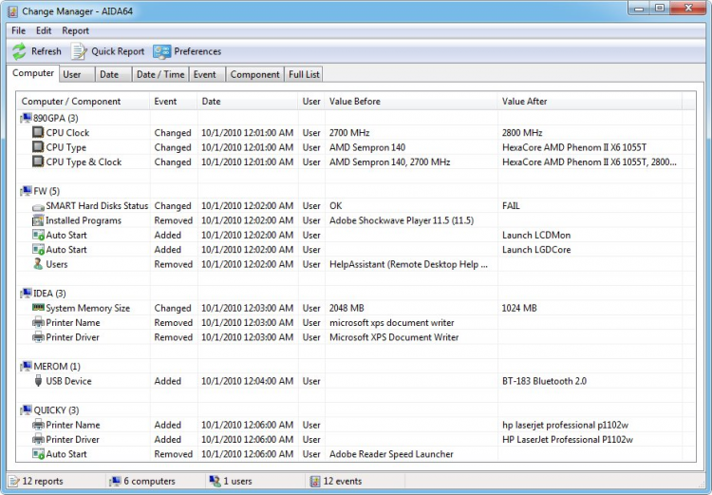Open the Edit menu

click(44, 31)
